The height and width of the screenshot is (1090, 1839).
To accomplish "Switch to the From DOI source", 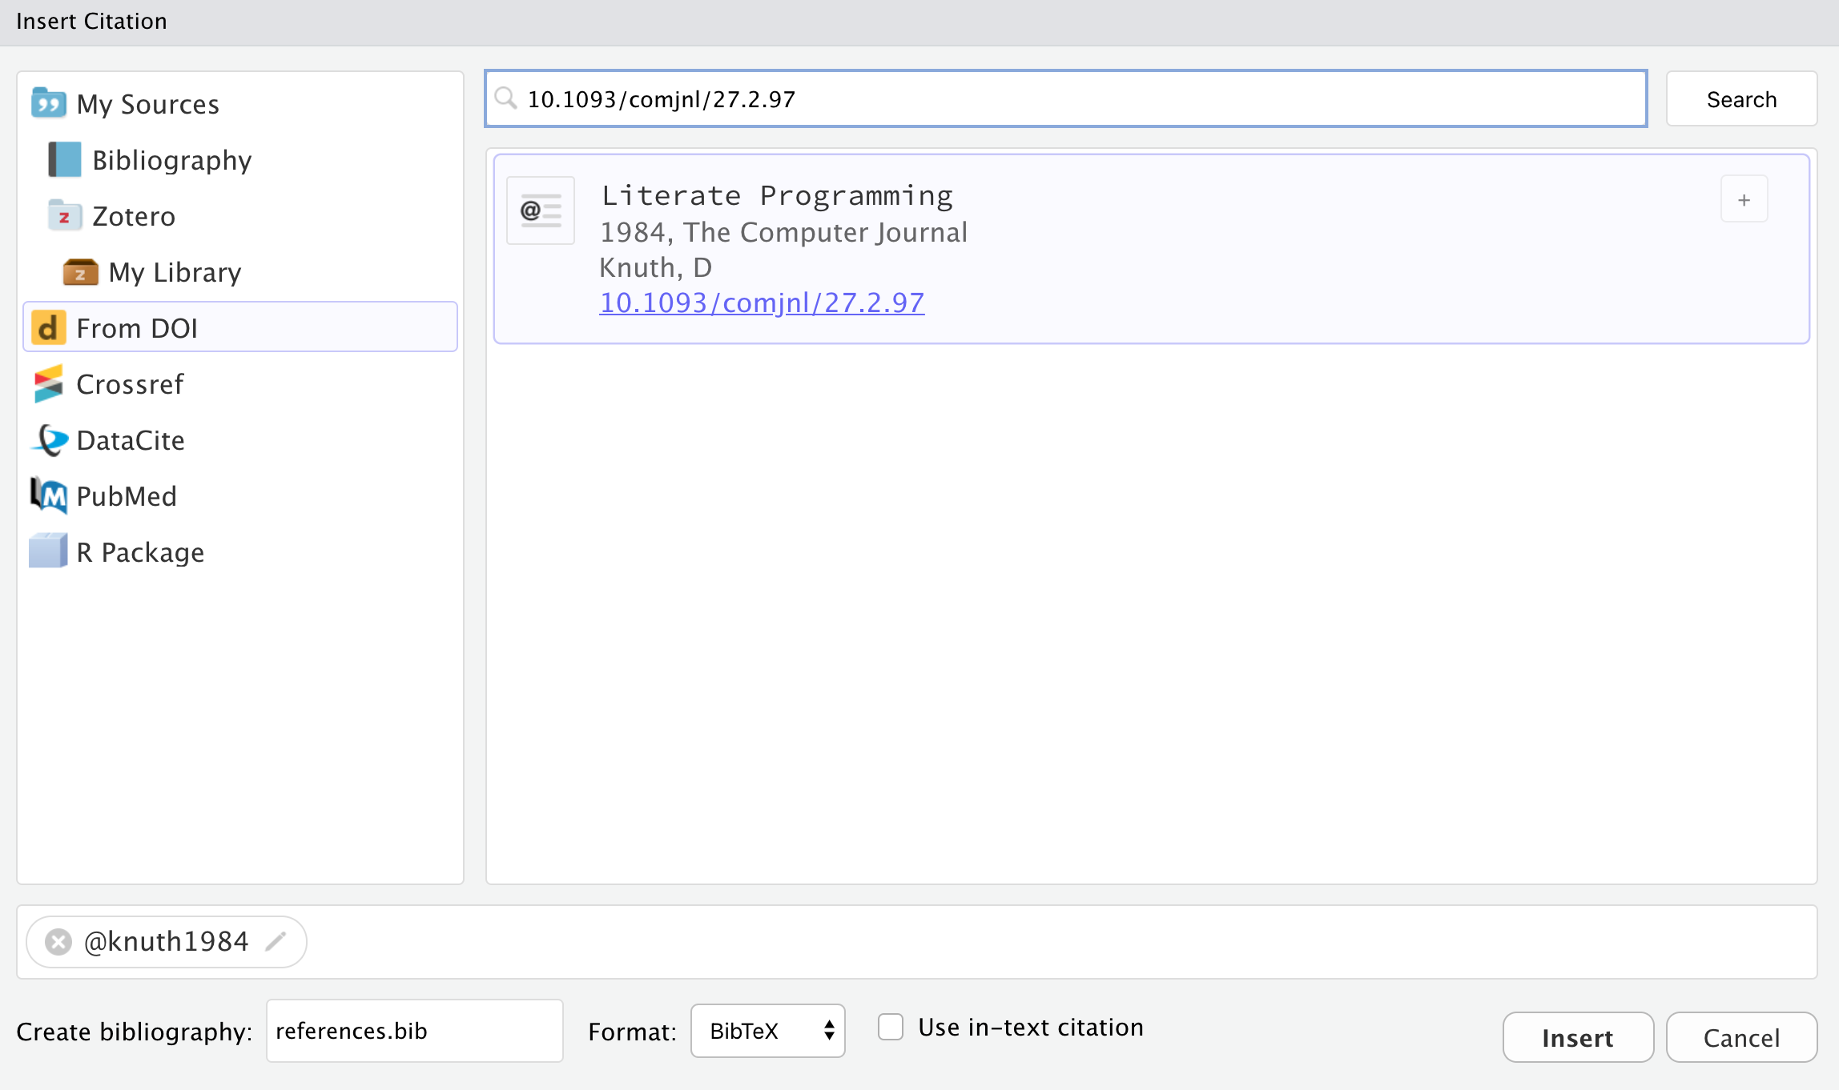I will (x=137, y=327).
